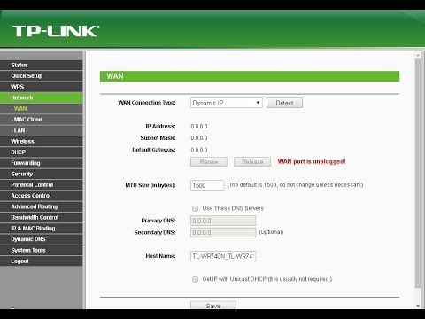Open the Status menu item
This screenshot has height=319, width=425.
(x=42, y=65)
